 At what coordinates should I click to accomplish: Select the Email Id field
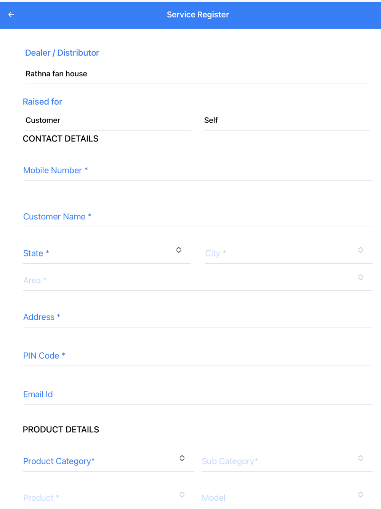point(197,394)
